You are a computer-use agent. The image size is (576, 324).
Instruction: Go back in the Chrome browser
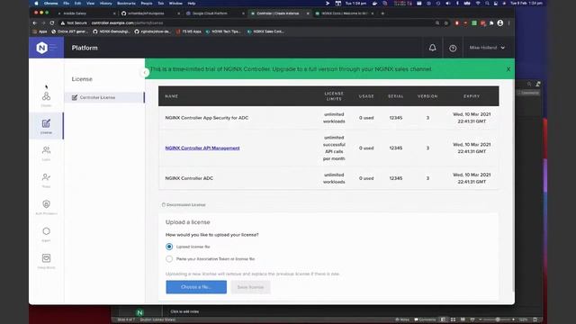pyautogui.click(x=35, y=22)
